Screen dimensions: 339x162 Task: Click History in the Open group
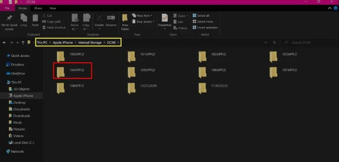(181, 28)
